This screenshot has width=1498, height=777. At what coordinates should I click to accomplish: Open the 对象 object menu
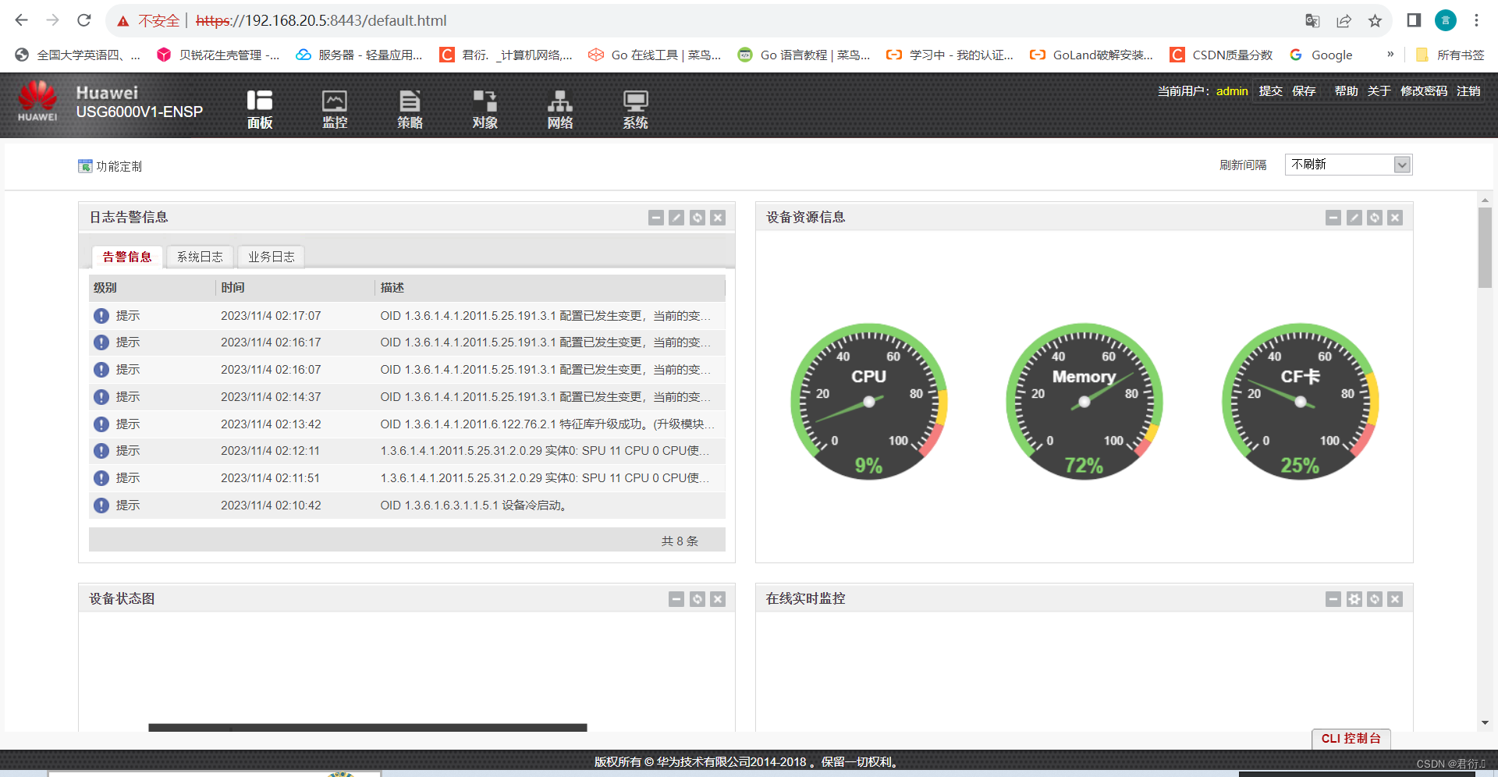(x=485, y=109)
